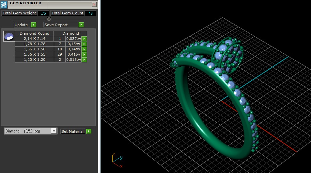Collapse panel with the round arrow handle
This screenshot has height=173, width=311.
pyautogui.click(x=49, y=19)
